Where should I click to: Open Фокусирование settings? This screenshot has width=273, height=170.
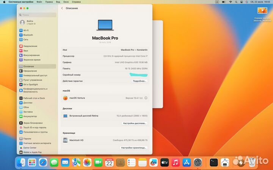(30, 55)
